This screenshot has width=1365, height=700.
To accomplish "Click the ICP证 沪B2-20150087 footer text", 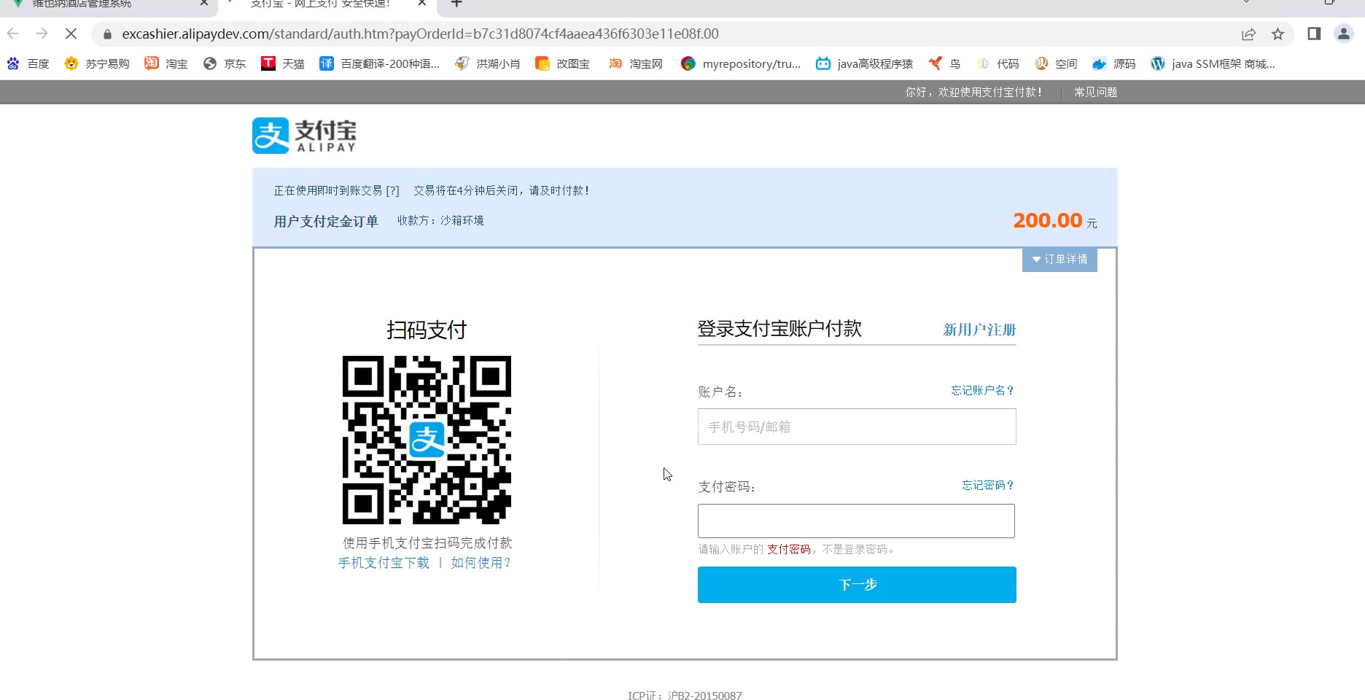I will (x=685, y=695).
